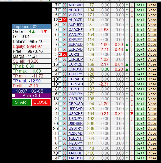Image resolution: width=161 pixels, height=163 pixels.
Task: Click the EURNZD value -0.84
Action: point(118,64)
